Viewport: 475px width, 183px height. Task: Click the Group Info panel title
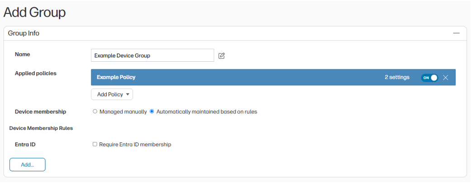pyautogui.click(x=24, y=33)
